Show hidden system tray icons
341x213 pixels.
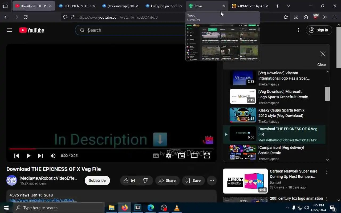287,208
